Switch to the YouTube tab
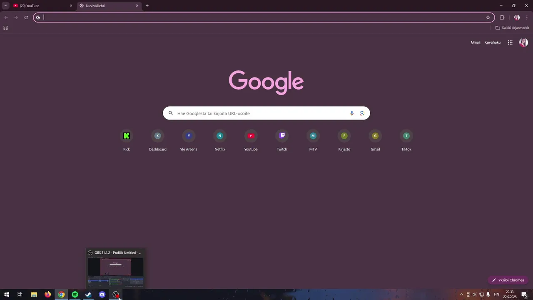The image size is (533, 300). (42, 6)
